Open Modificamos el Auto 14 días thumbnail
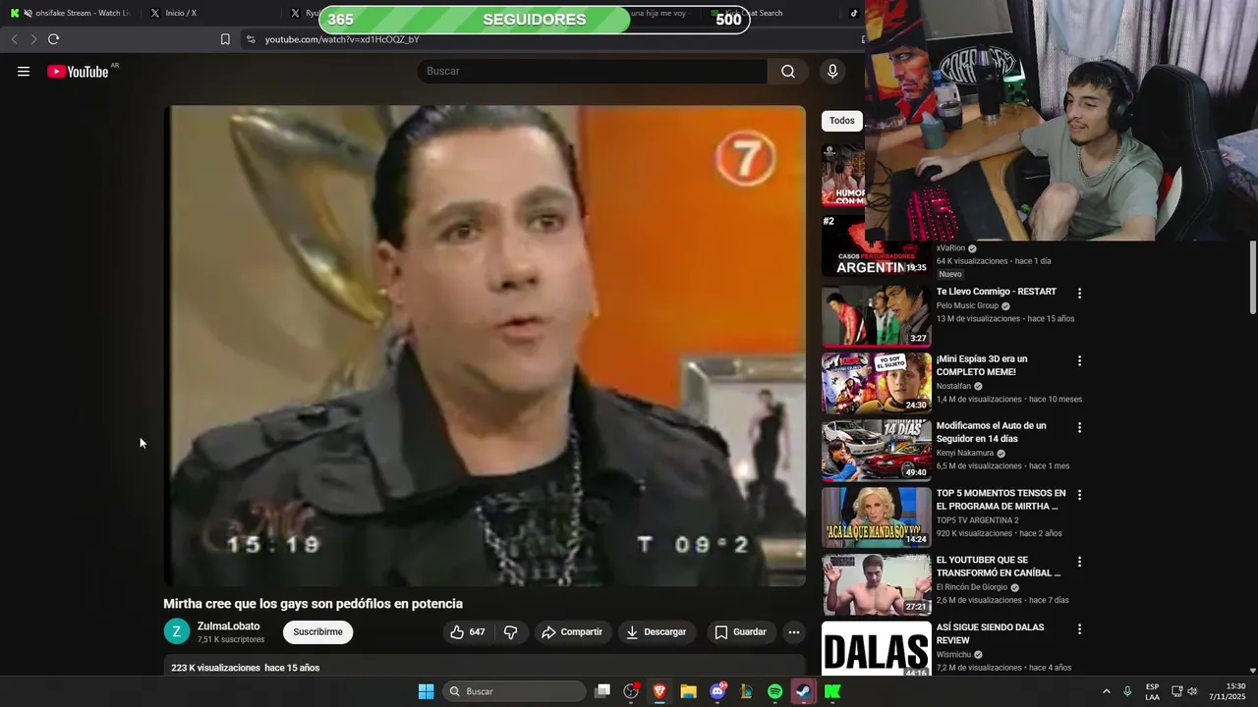The width and height of the screenshot is (1258, 707). click(876, 451)
